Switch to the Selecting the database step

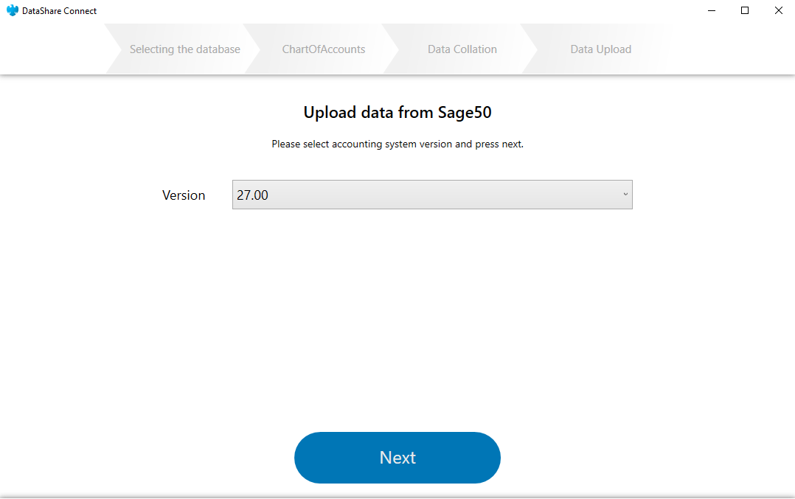click(184, 49)
